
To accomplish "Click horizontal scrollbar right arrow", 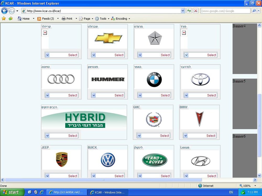I will (x=255, y=180).
